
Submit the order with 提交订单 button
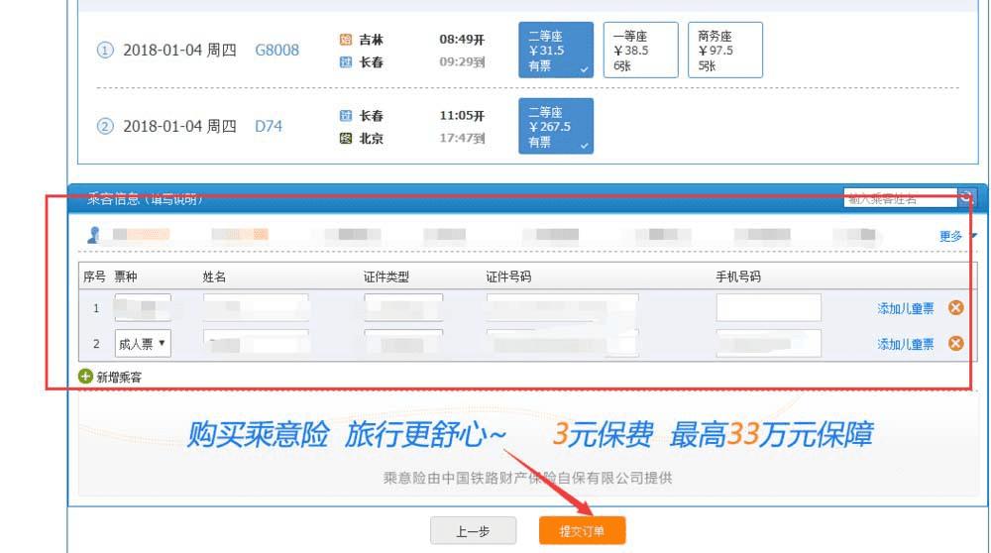coord(582,531)
